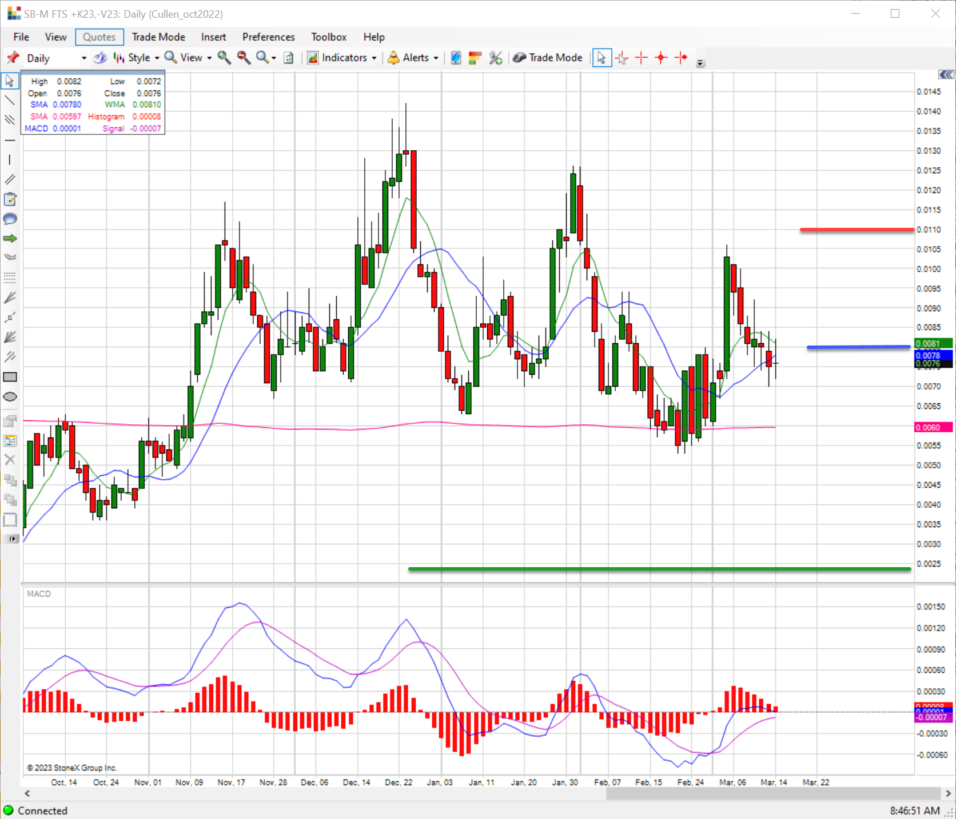
Task: Click the pink 0.0060 SMA price tag
Action: pyautogui.click(x=934, y=427)
